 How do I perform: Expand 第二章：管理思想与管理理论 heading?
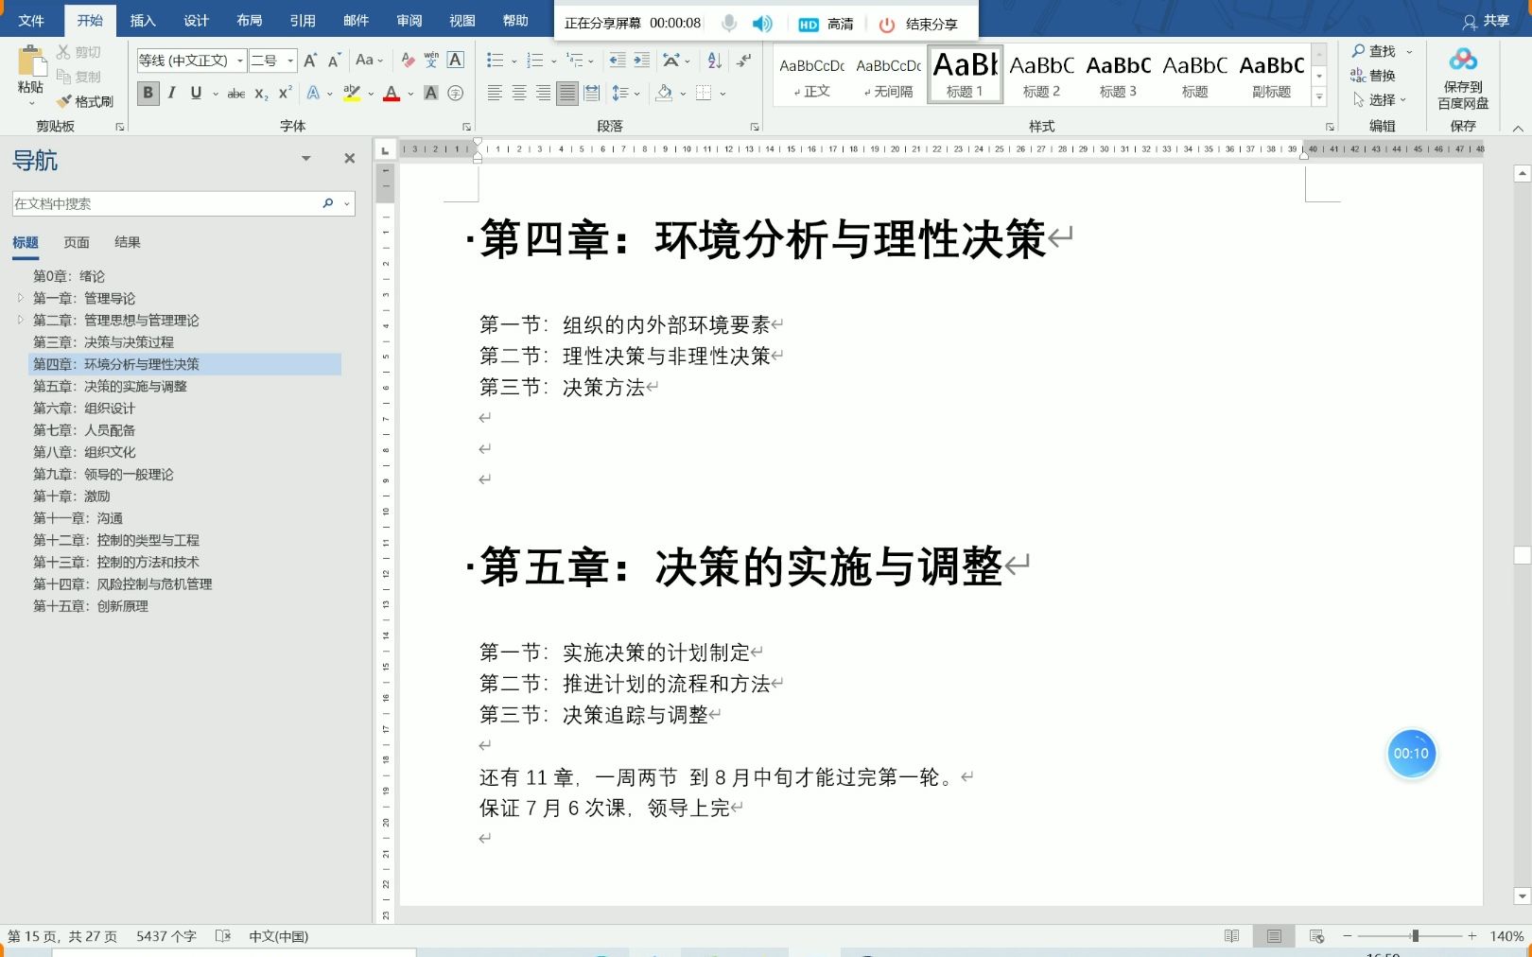pos(20,320)
